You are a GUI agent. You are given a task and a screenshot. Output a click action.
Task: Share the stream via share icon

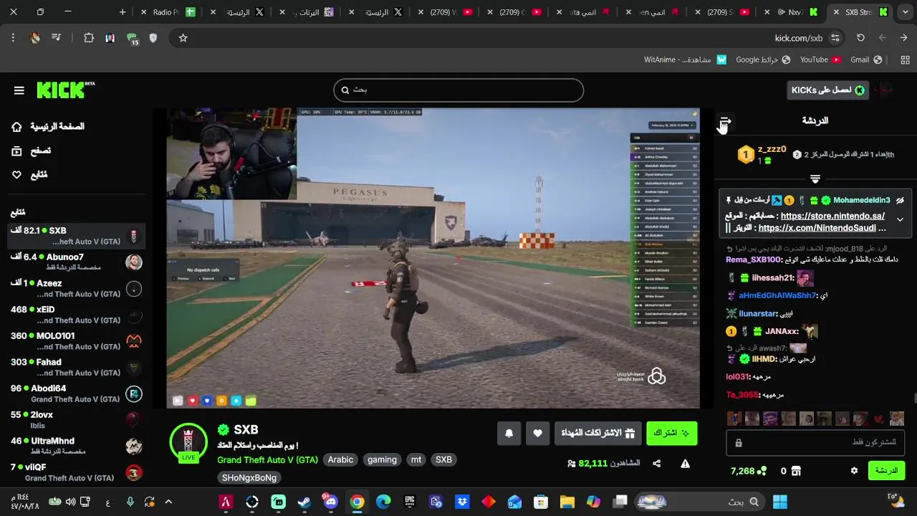tap(657, 464)
